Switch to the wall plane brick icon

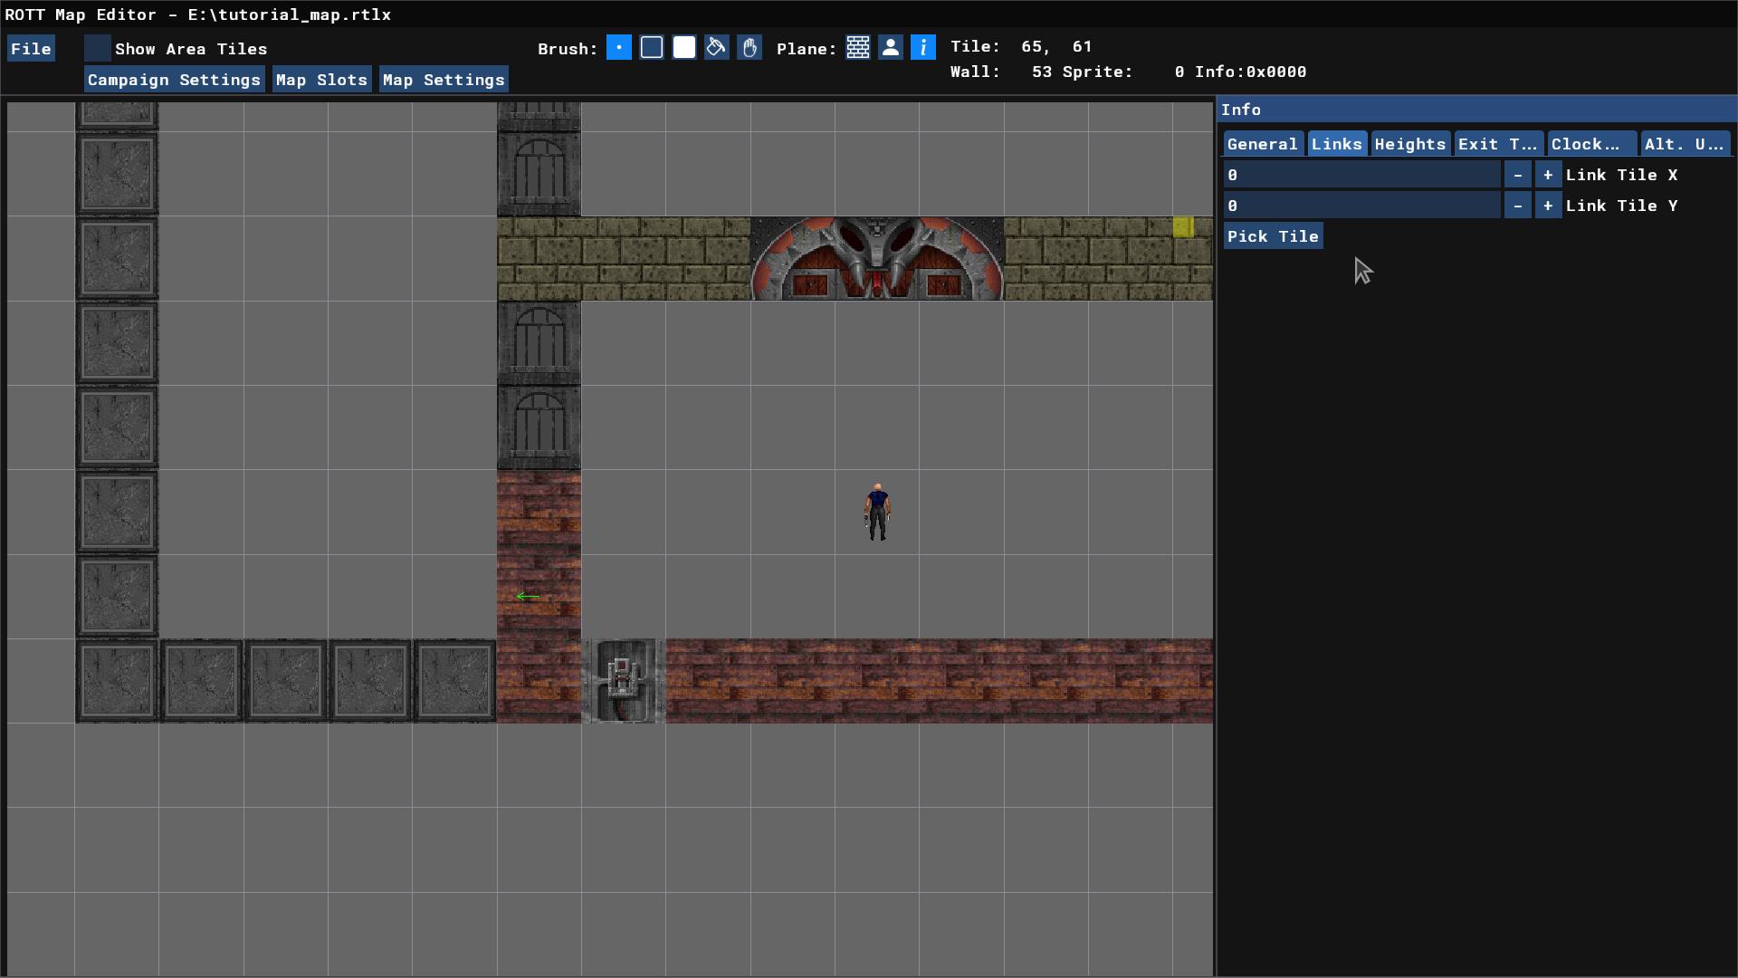coord(858,48)
